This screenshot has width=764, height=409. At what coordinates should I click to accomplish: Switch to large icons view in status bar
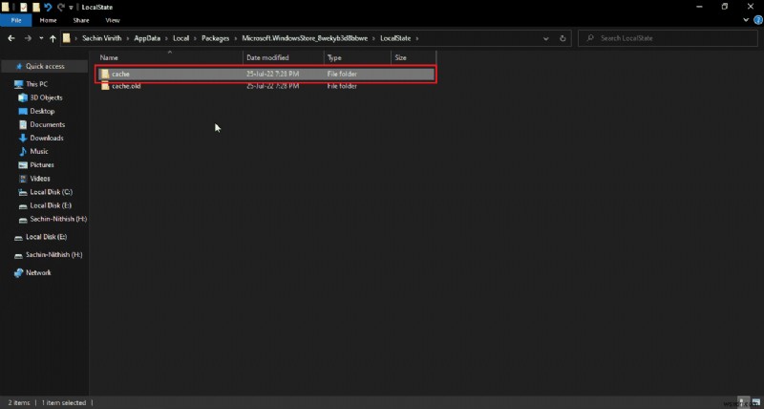point(755,402)
